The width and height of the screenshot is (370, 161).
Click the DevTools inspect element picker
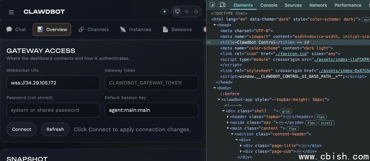coord(212,5)
